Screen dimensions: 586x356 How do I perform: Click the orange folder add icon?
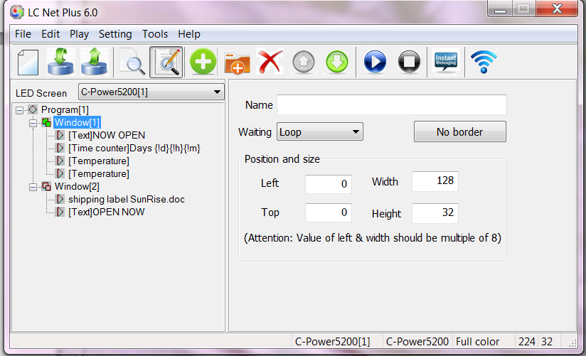237,63
